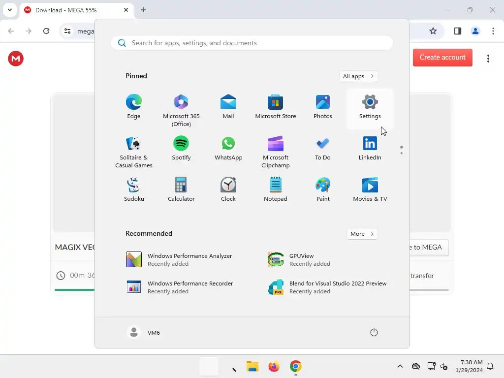Open the notification bell in taskbar
504x378 pixels.
490,366
